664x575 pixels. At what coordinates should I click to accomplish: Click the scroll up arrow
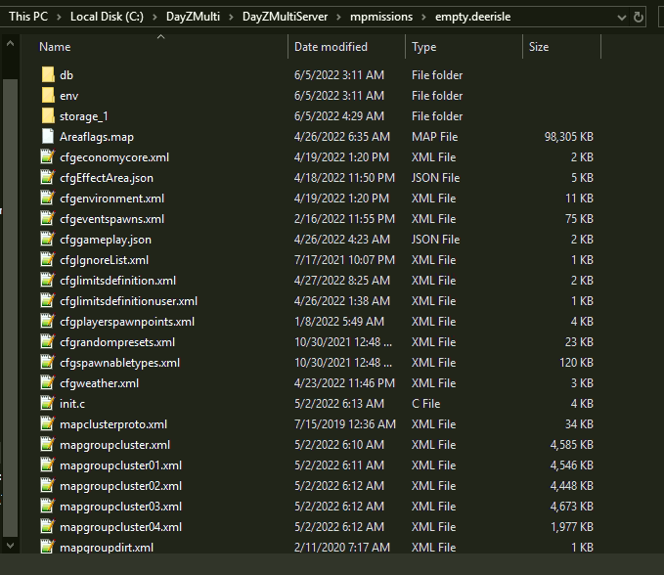pyautogui.click(x=10, y=43)
